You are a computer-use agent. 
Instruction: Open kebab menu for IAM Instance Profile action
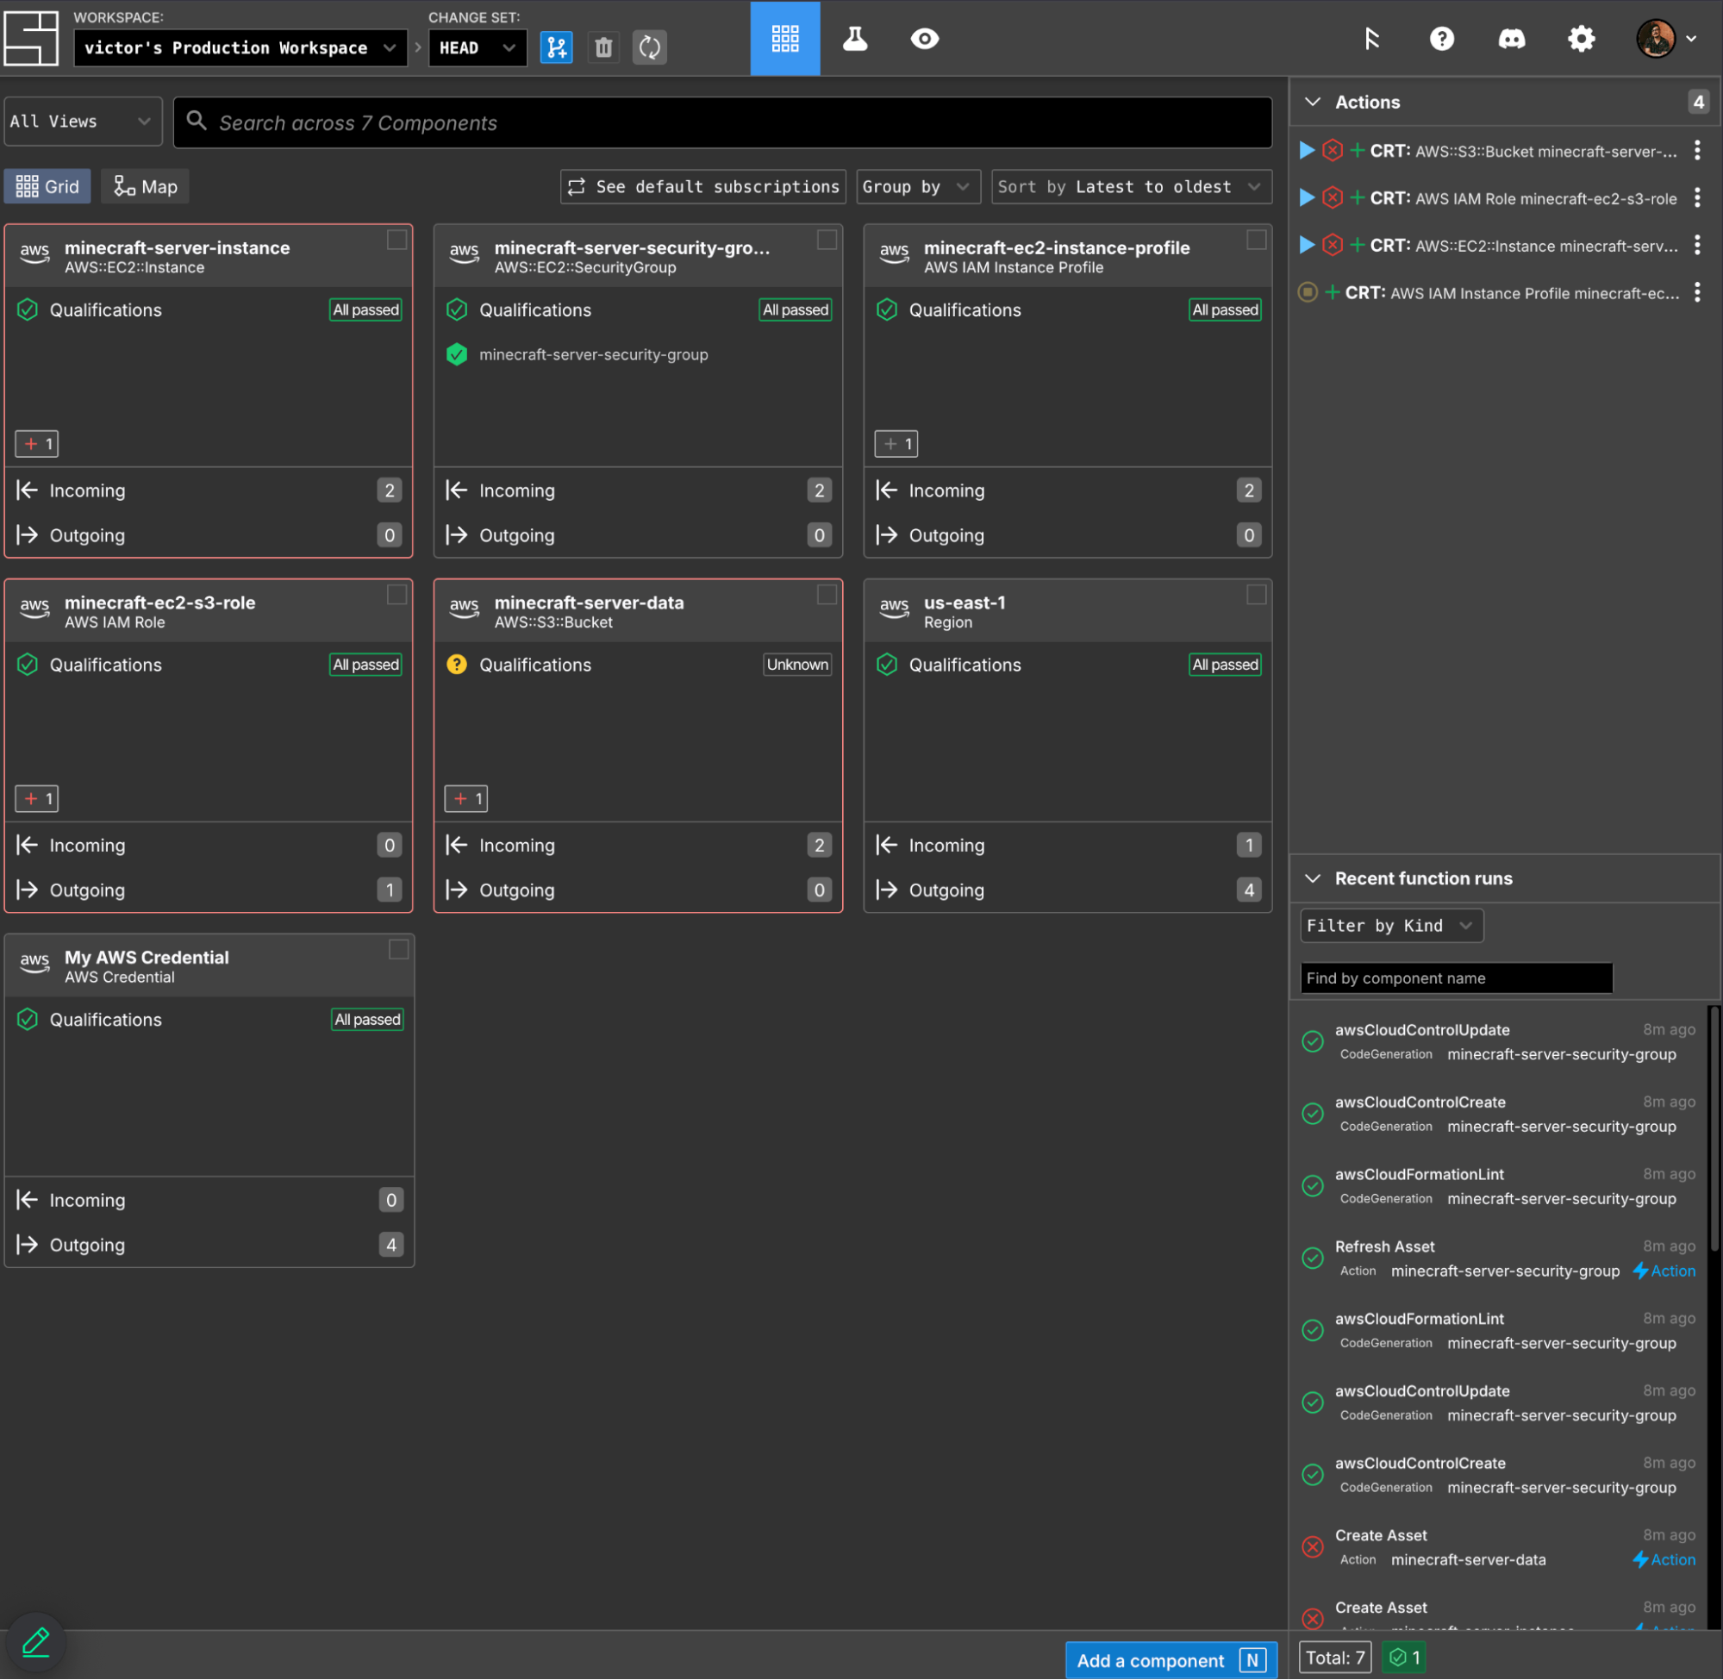pos(1697,292)
